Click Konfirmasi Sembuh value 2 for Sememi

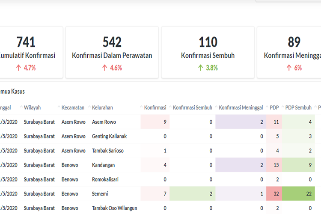tap(211, 194)
